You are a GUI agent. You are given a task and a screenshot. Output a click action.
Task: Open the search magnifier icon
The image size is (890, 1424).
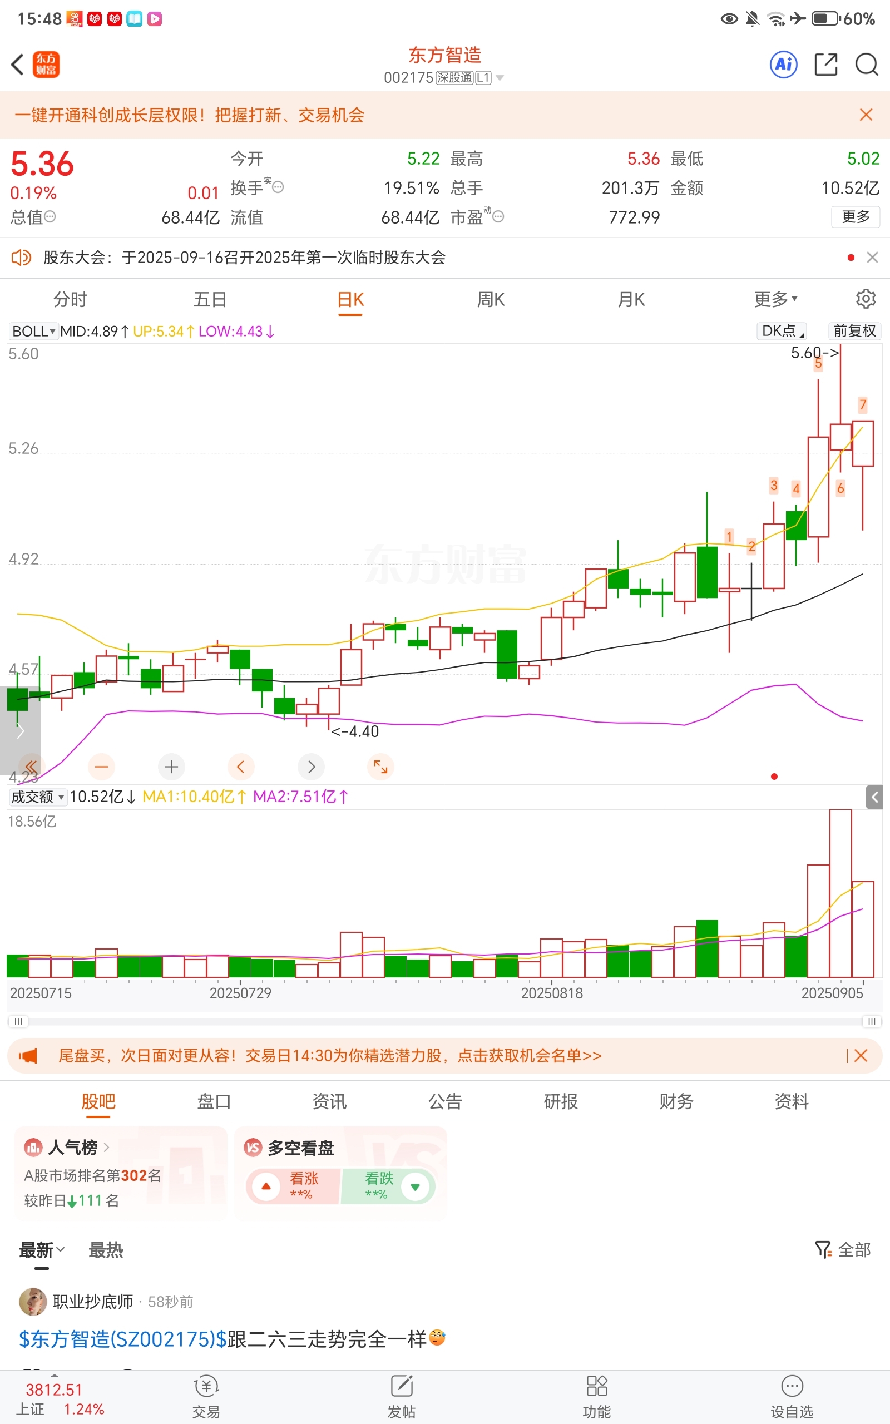(x=867, y=64)
